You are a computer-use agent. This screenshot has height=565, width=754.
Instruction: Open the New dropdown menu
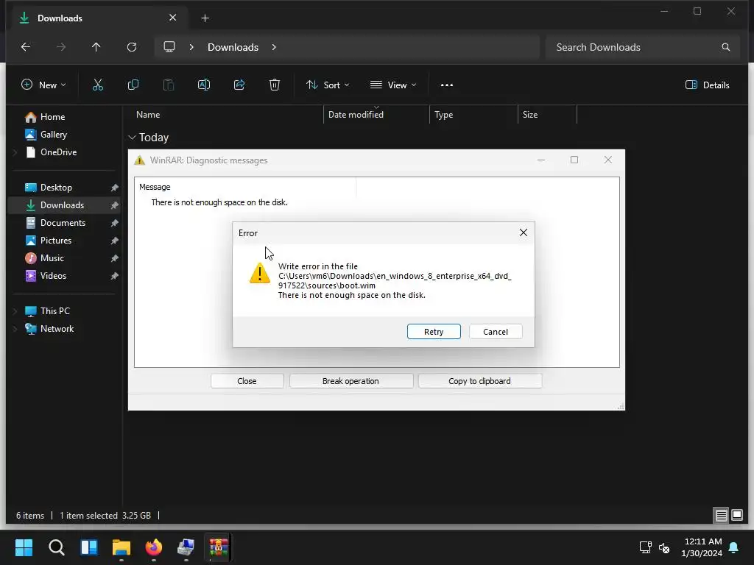pos(43,85)
